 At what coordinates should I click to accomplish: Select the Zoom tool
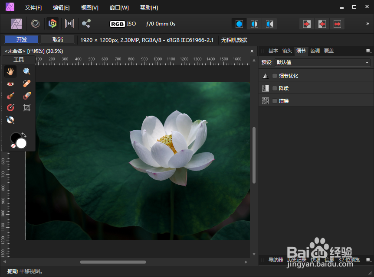tap(26, 71)
